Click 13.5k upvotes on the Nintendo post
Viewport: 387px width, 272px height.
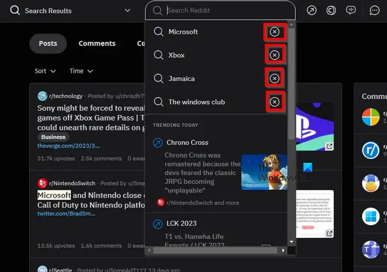[x=56, y=246]
